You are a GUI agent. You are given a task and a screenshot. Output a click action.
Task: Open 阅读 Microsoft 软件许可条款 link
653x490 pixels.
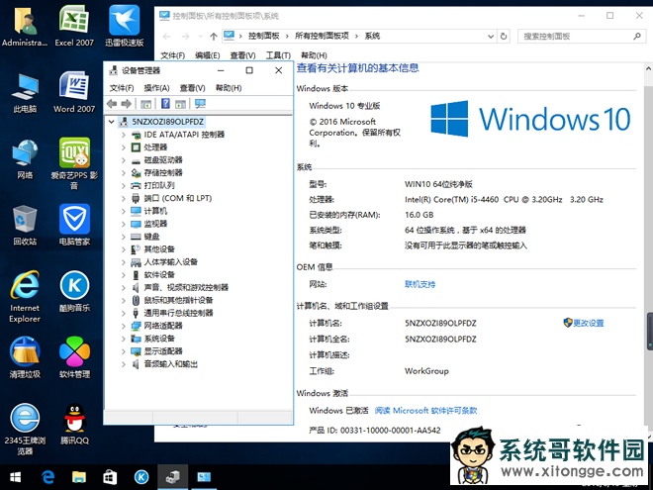(425, 411)
